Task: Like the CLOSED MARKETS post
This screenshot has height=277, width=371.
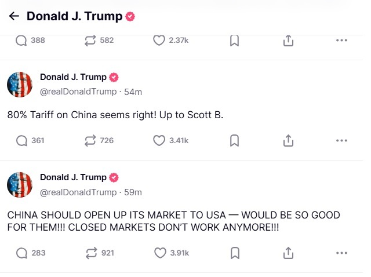Action: tap(159, 253)
